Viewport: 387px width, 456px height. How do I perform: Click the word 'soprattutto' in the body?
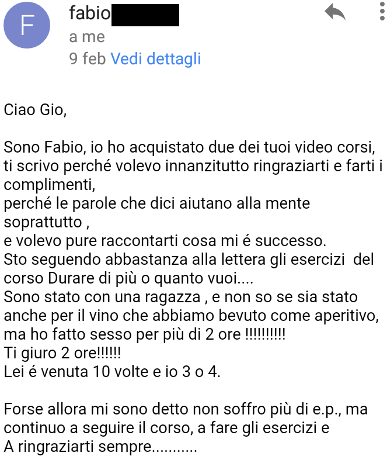43,222
